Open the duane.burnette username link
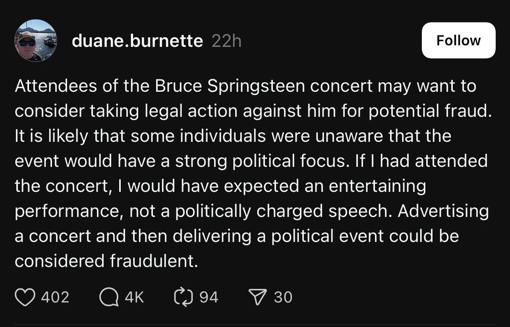Screen dimensions: 510x327 [x=137, y=41]
